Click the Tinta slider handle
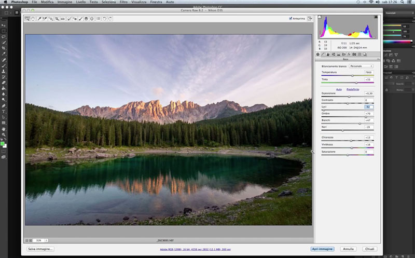415x258 pixels. click(x=356, y=83)
